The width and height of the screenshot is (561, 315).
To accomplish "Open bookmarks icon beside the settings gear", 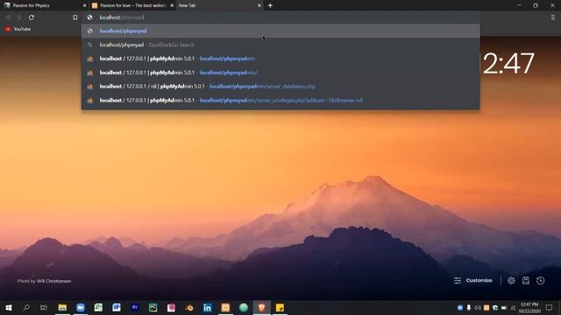I will 526,280.
